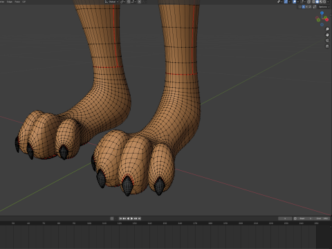Jump to previous keyframe
The image size is (332, 249).
[124, 219]
